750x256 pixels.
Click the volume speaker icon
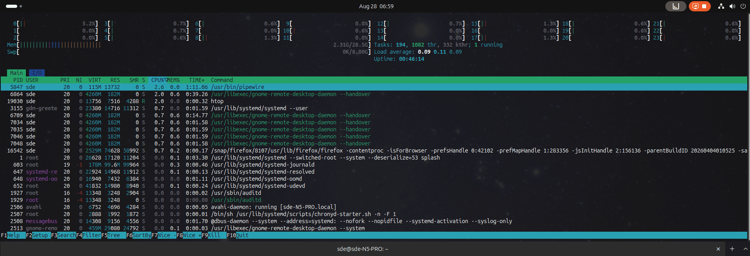pos(732,6)
